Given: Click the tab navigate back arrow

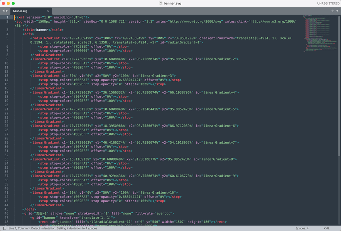Looking at the screenshot, I should 3,11.
